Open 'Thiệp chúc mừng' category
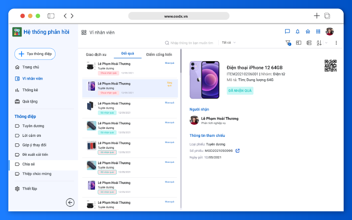352x220 pixels. (37, 174)
